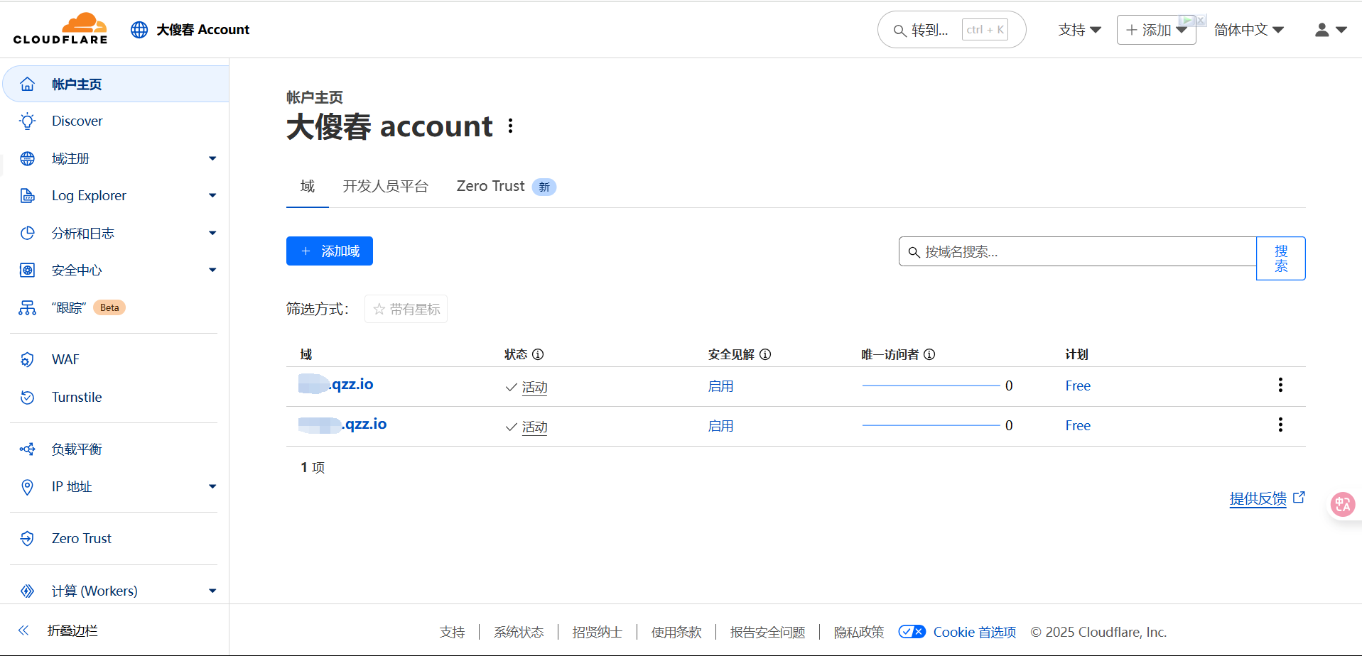Expand the 分析和日志 section
1362x656 pixels.
click(x=82, y=233)
